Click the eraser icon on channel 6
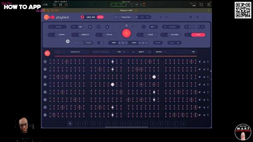 [x=200, y=100]
